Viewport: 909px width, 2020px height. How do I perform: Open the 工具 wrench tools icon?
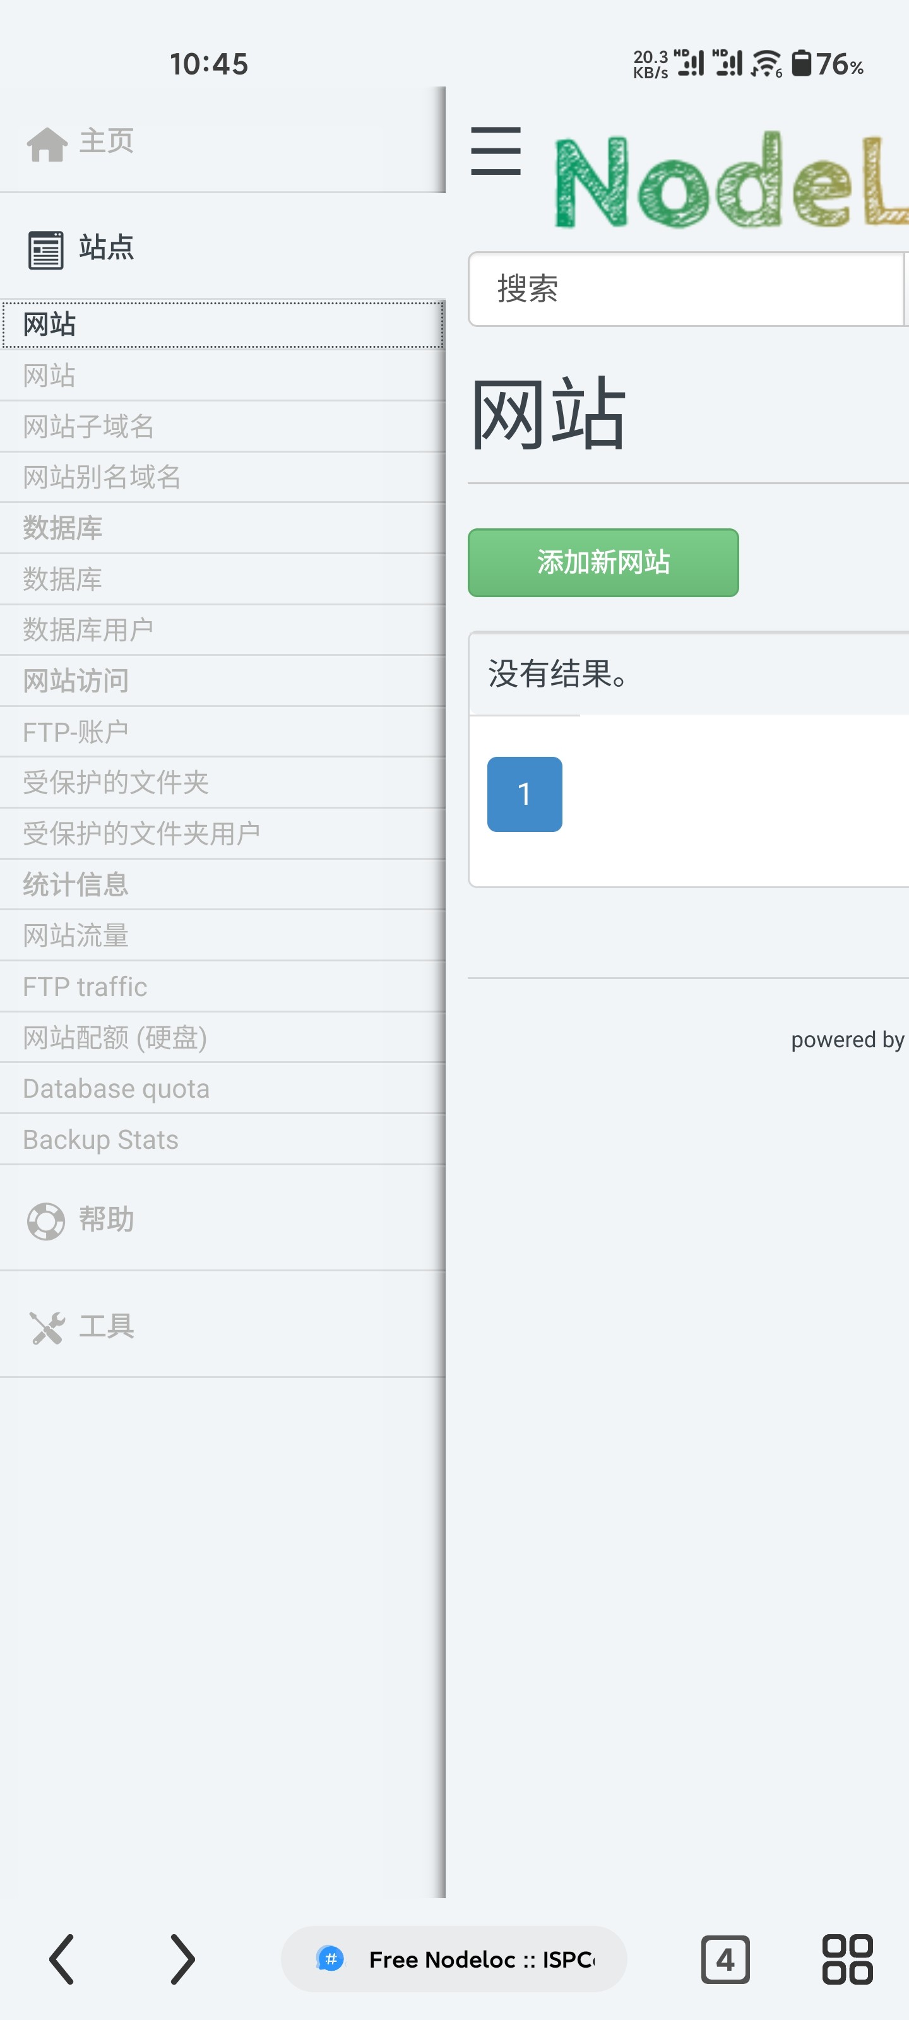coord(47,1328)
